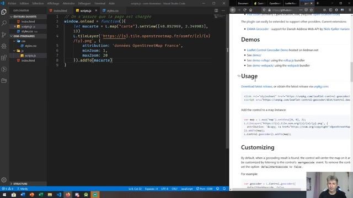Open Firefox page actions ellipsis menu
This screenshot has width=353, height=198.
tap(301, 10)
